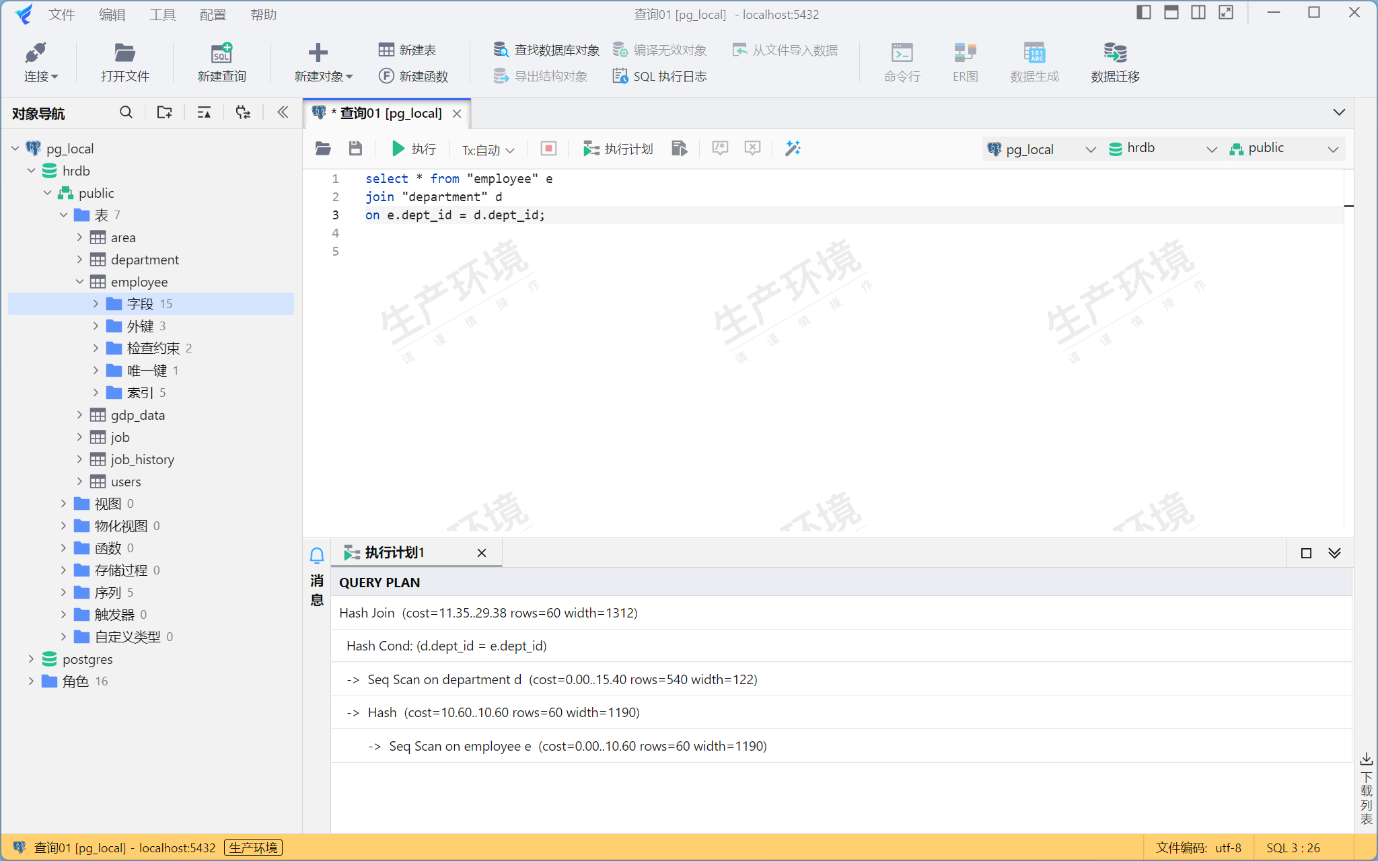Select the job_history table in tree

click(142, 459)
